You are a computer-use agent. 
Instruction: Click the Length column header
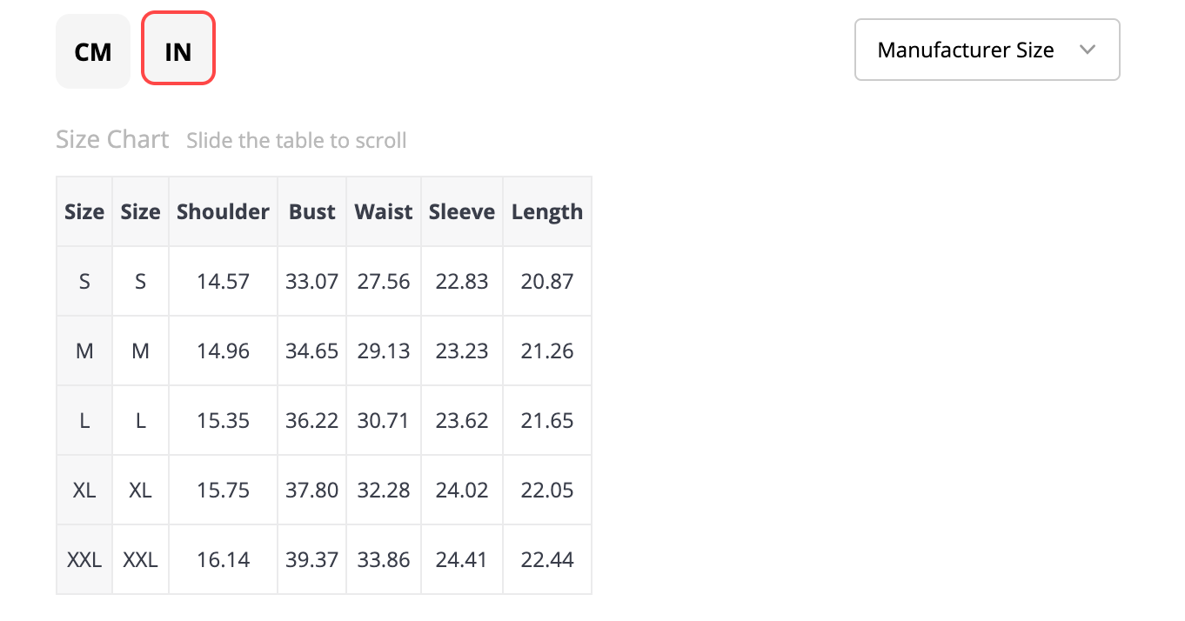546,211
